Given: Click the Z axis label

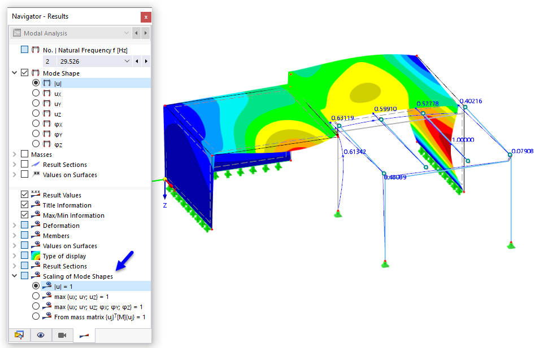Looking at the screenshot, I should tap(165, 205).
